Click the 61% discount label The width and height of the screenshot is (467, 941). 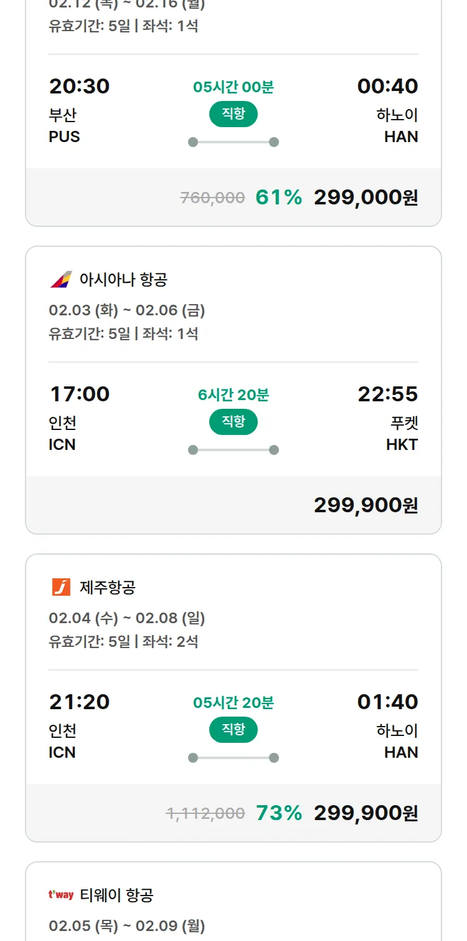click(x=278, y=198)
